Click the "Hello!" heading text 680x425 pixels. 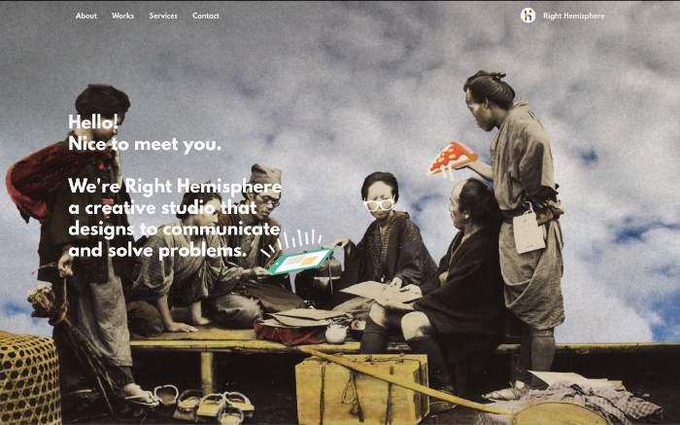tap(93, 123)
